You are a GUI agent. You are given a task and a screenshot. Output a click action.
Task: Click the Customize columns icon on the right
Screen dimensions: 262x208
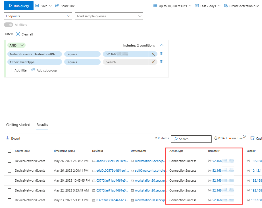[x=252, y=138]
